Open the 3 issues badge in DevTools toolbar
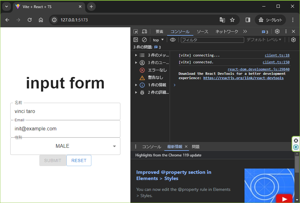The width and height of the screenshot is (300, 203). [x=265, y=32]
